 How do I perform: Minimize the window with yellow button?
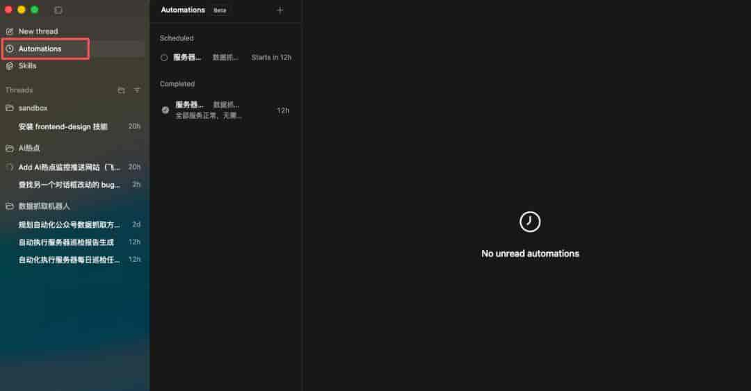coord(22,10)
